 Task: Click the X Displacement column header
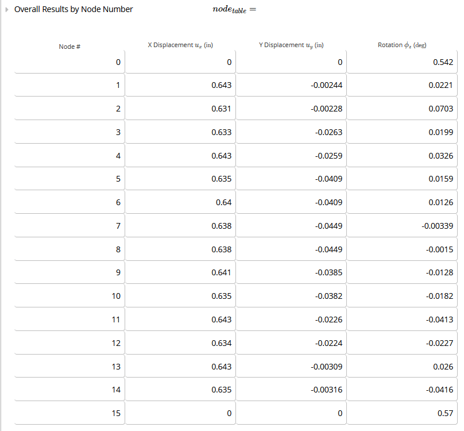tap(180, 45)
